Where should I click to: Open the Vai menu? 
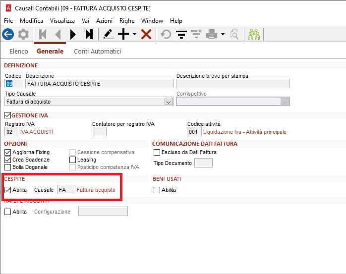85,21
